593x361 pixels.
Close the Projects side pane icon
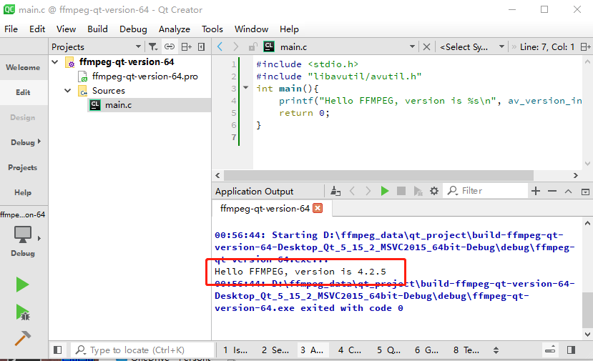tap(202, 47)
